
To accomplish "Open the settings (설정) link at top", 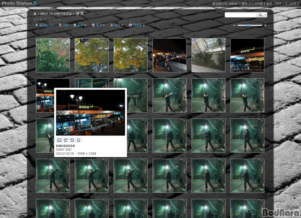I will click(x=269, y=3).
